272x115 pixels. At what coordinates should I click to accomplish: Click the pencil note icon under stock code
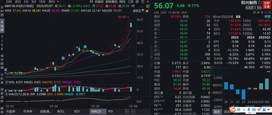click(x=262, y=12)
